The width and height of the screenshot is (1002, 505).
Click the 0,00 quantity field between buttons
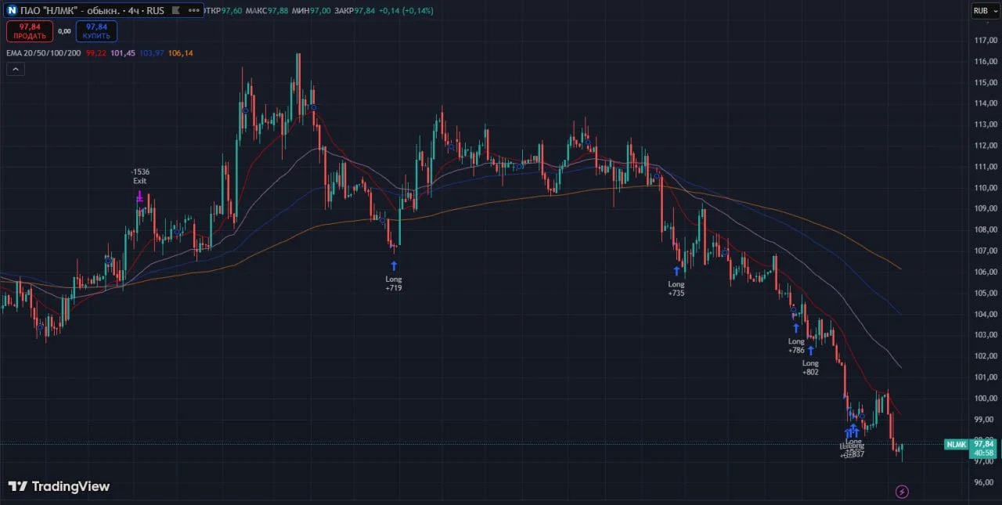pos(64,31)
